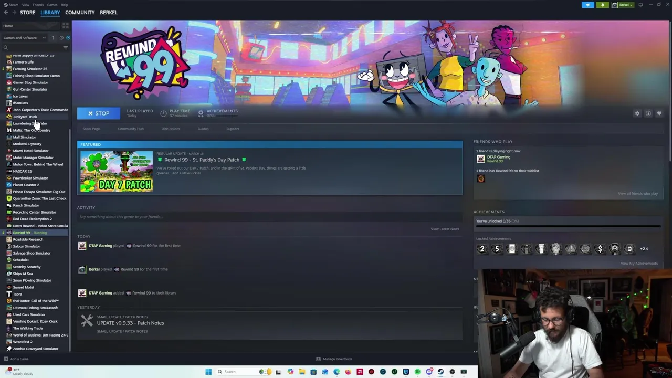672x378 pixels.
Task: Open the Steam menu
Action: coord(12,5)
